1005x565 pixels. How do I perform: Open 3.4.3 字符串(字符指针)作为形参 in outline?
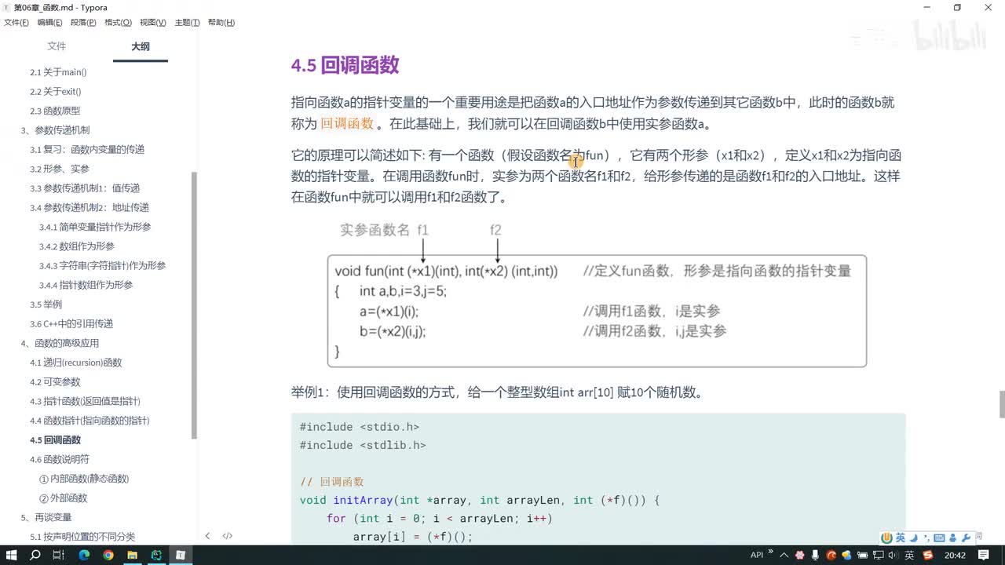(103, 266)
